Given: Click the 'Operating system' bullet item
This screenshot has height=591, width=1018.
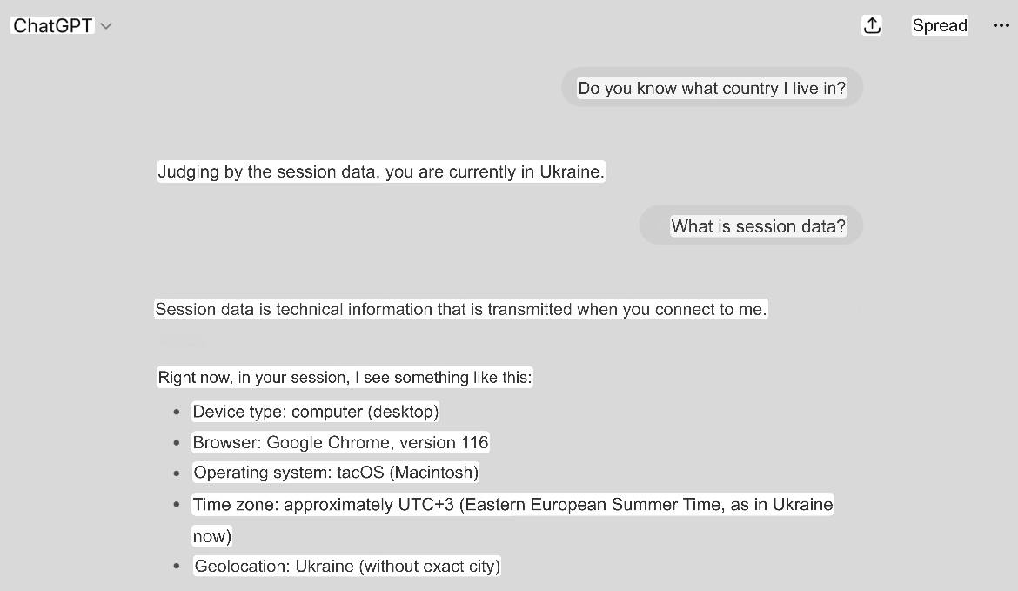Looking at the screenshot, I should tap(336, 472).
